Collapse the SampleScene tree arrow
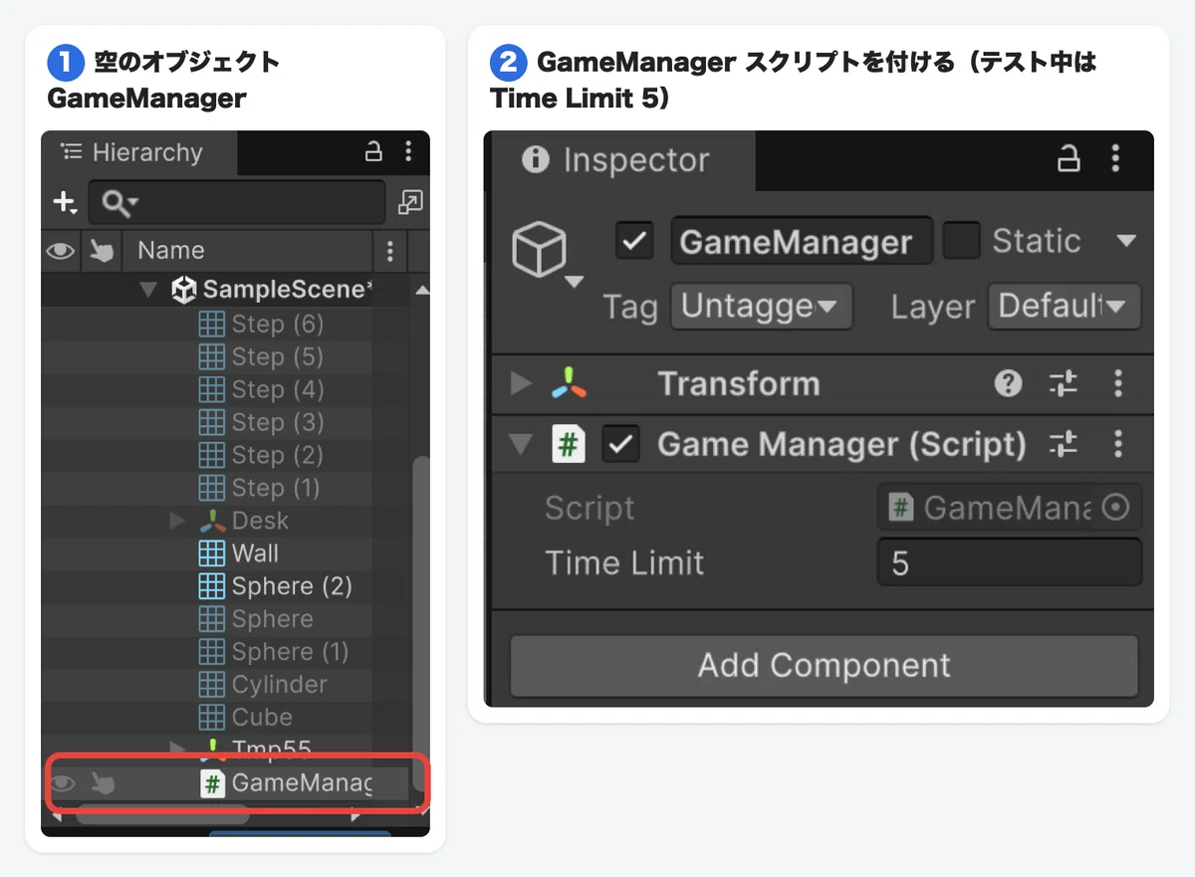 click(x=149, y=291)
